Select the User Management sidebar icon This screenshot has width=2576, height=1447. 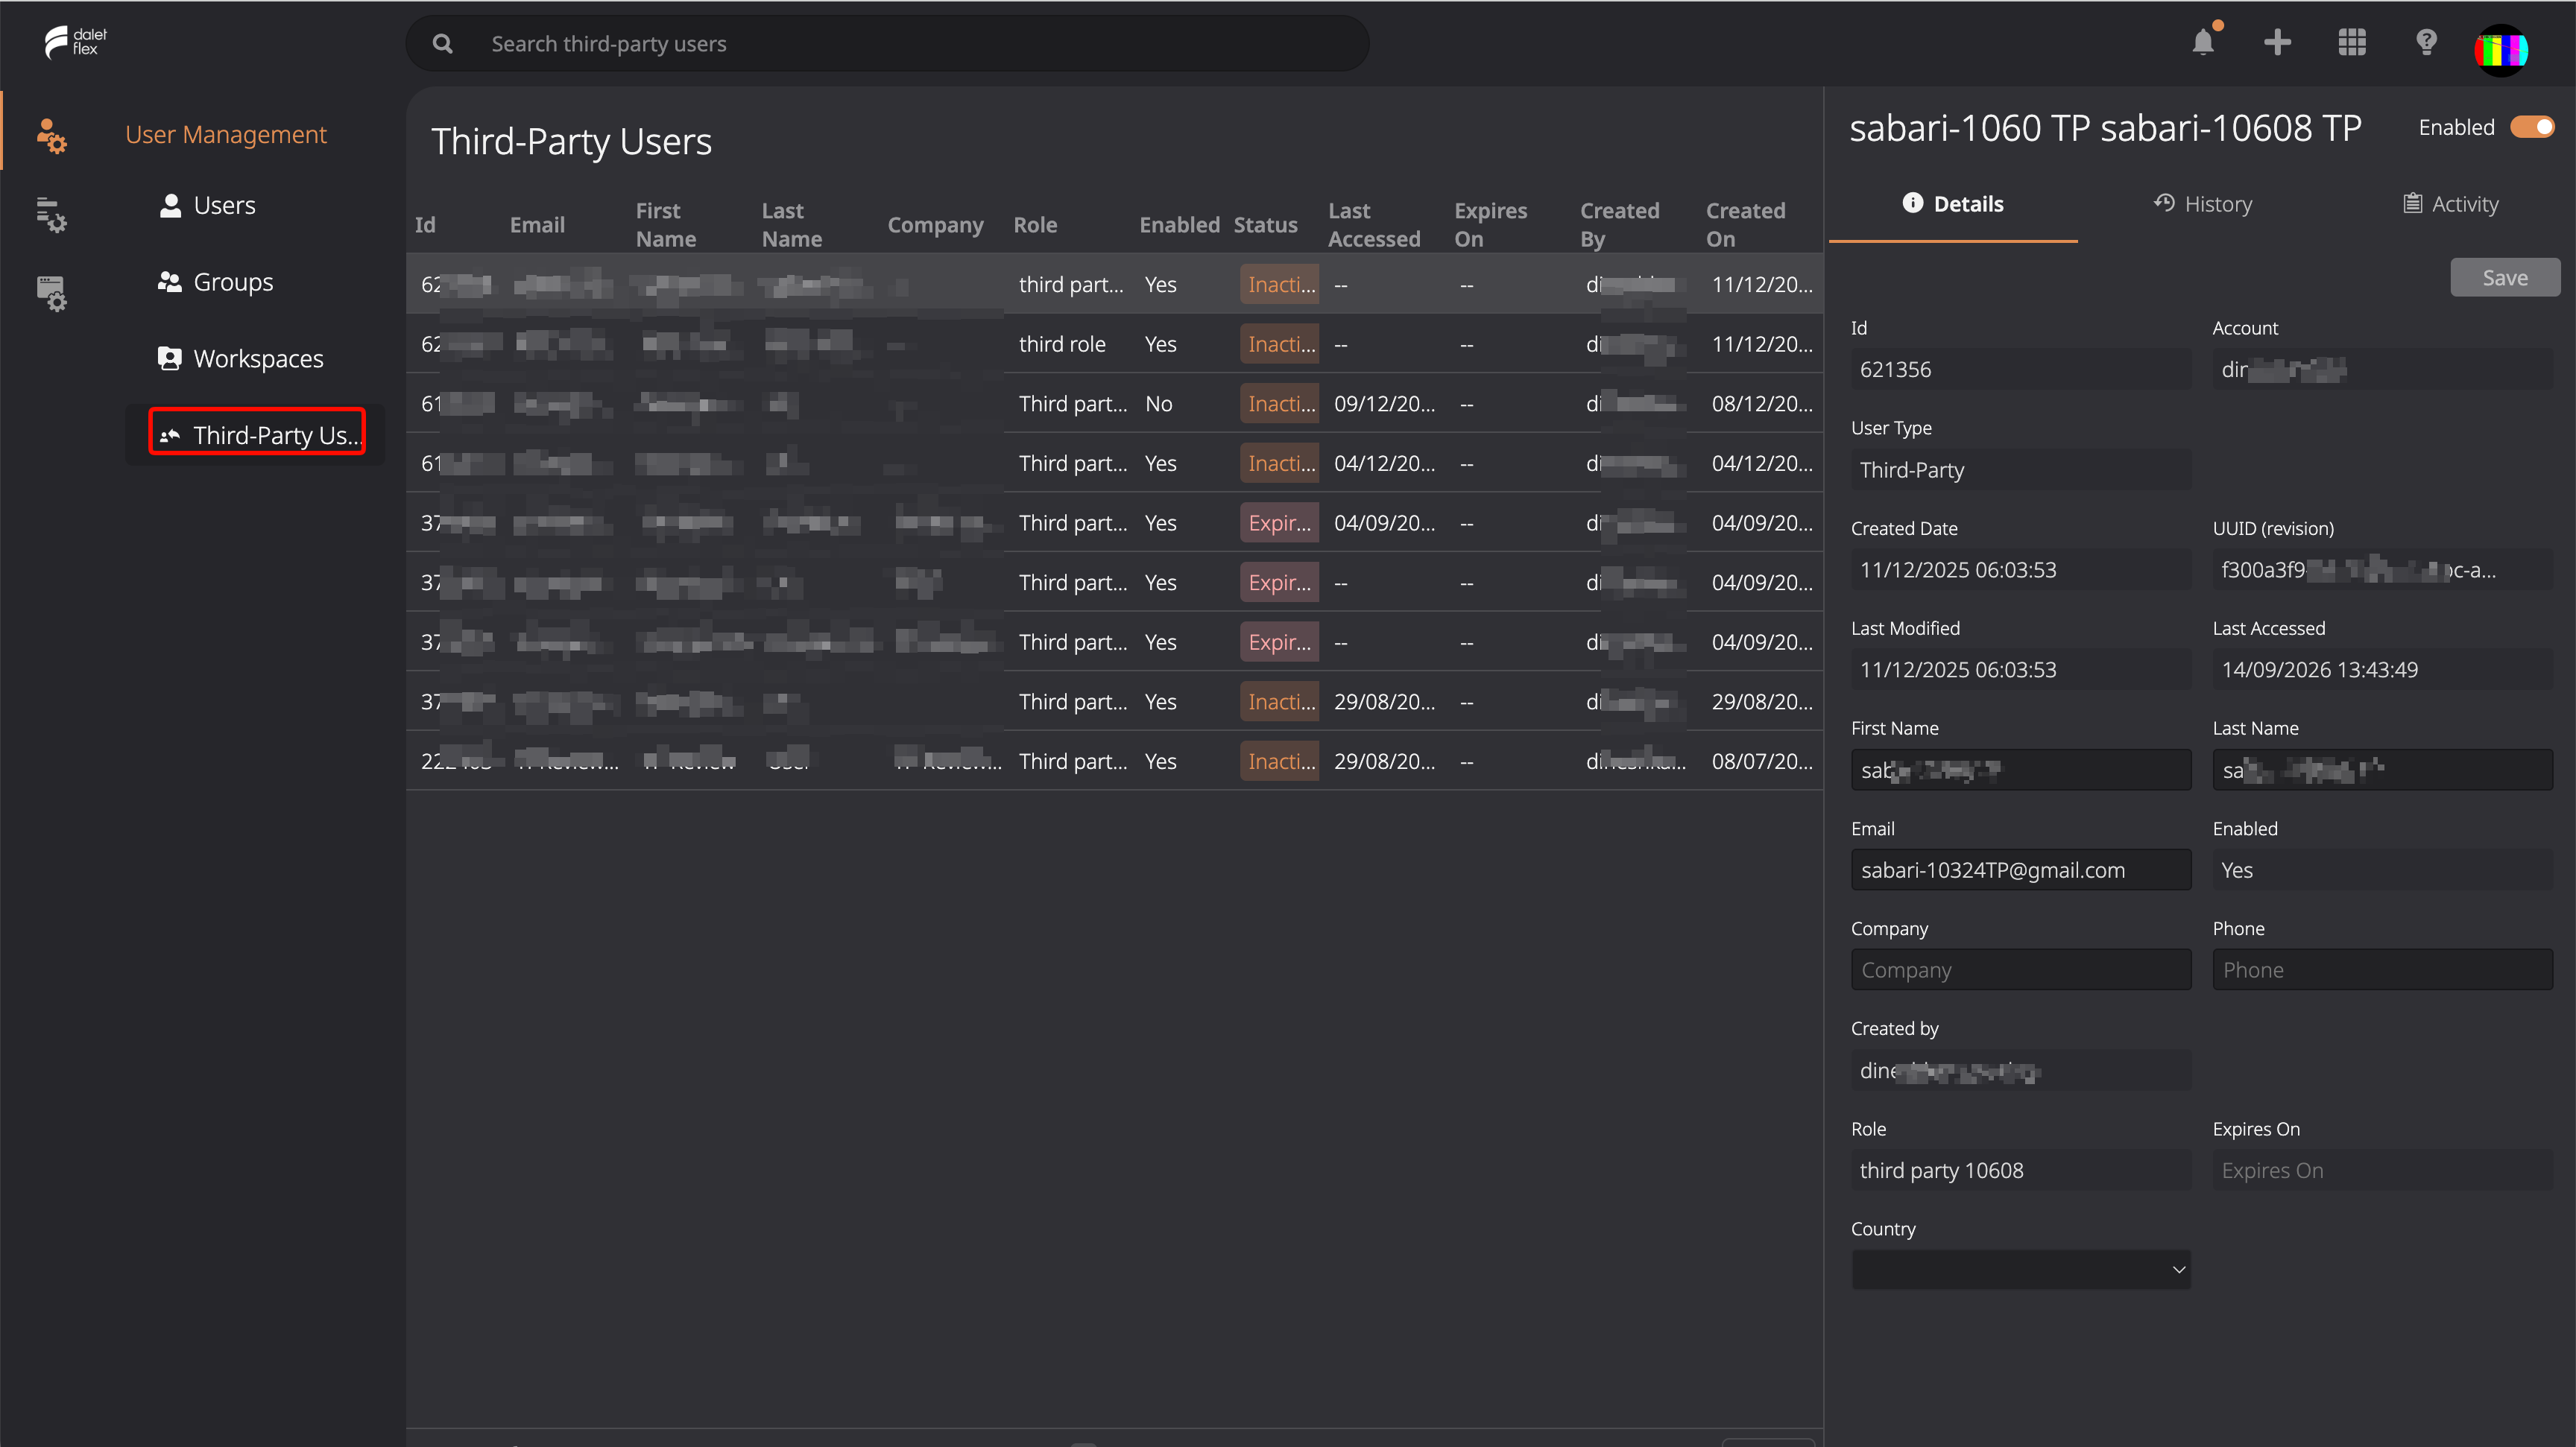pos(51,135)
